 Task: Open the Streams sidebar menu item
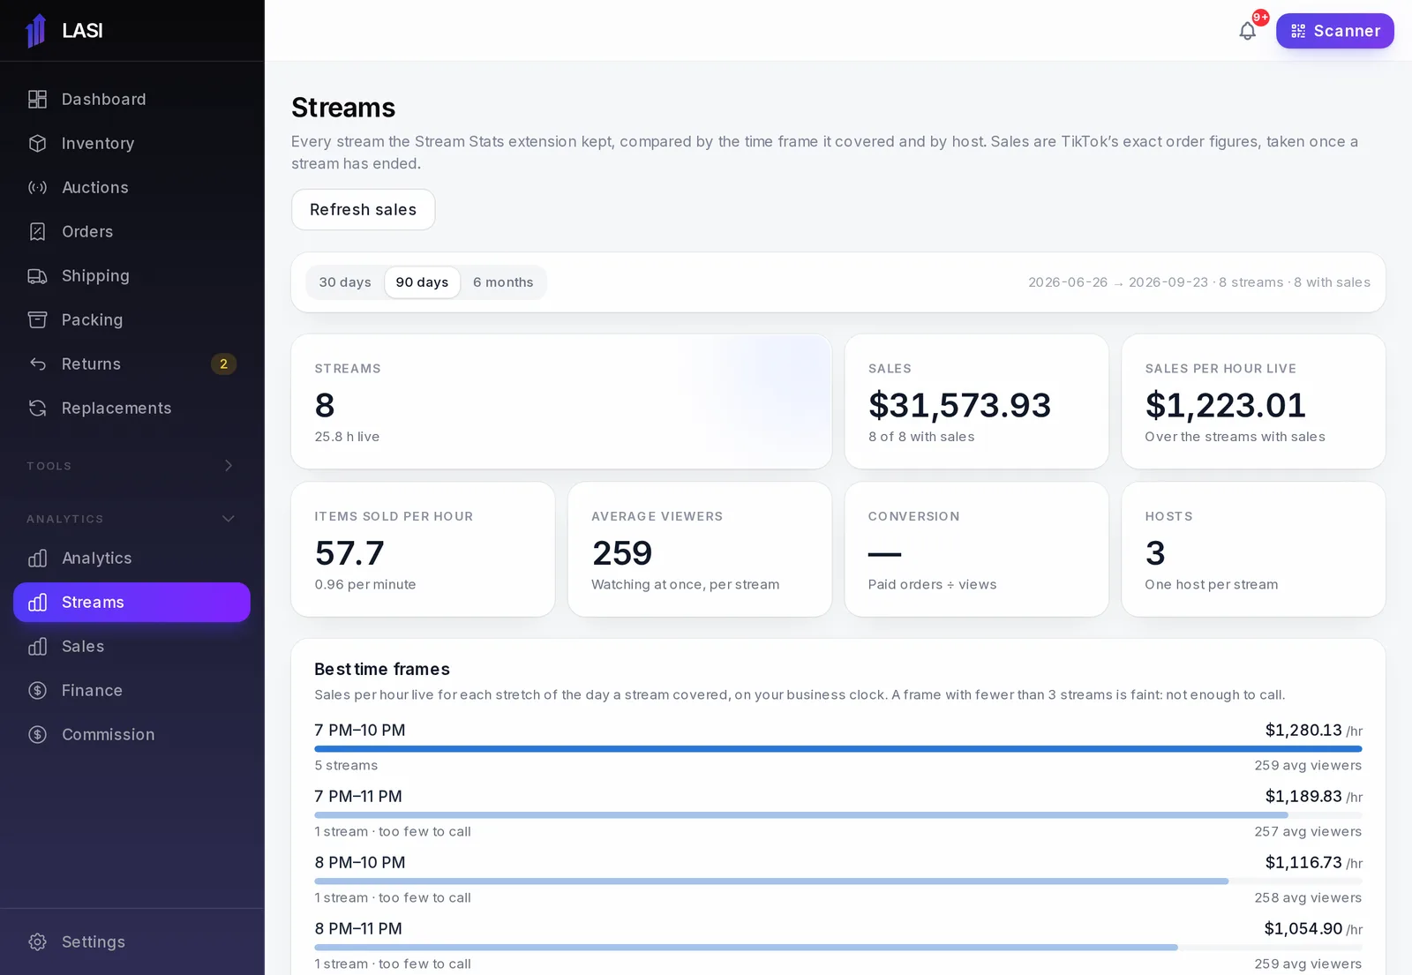click(x=131, y=603)
